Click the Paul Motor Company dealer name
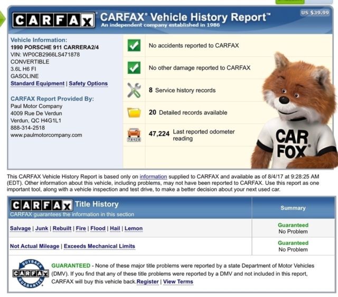 (x=36, y=106)
